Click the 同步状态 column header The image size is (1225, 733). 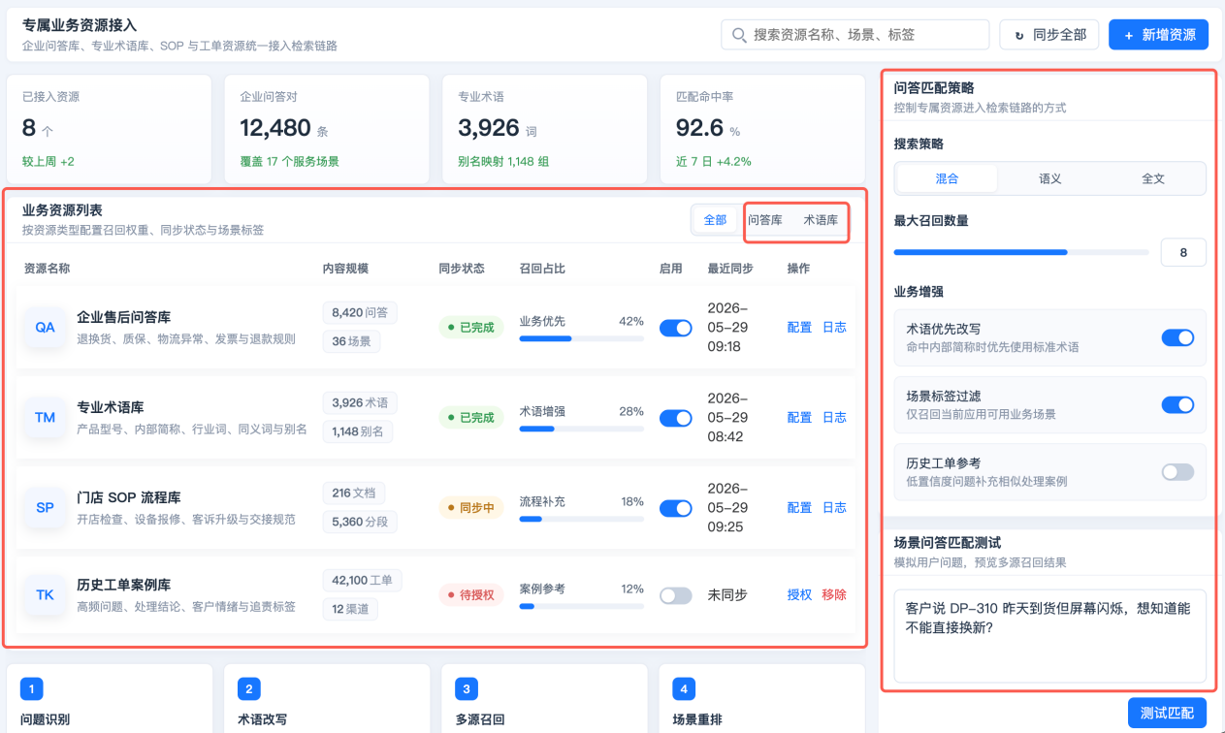[461, 269]
